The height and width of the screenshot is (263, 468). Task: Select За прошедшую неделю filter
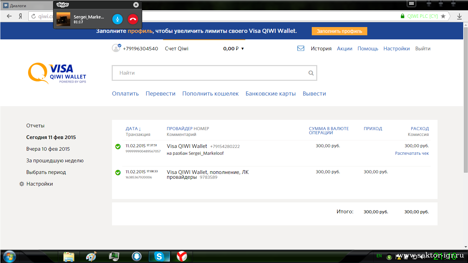tap(55, 161)
